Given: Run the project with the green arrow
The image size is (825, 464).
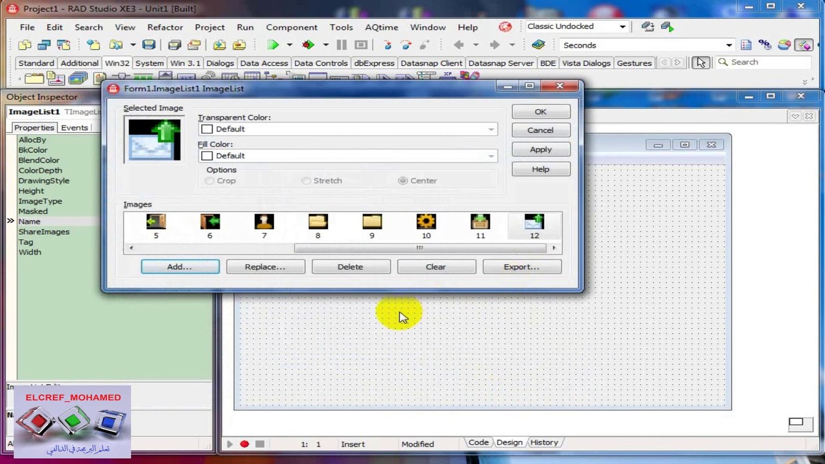Looking at the screenshot, I should click(273, 45).
